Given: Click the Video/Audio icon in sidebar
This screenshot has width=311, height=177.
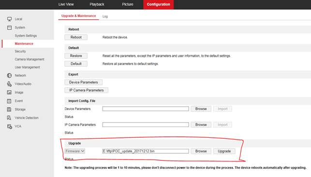Looking at the screenshot, I should click(x=9, y=84).
